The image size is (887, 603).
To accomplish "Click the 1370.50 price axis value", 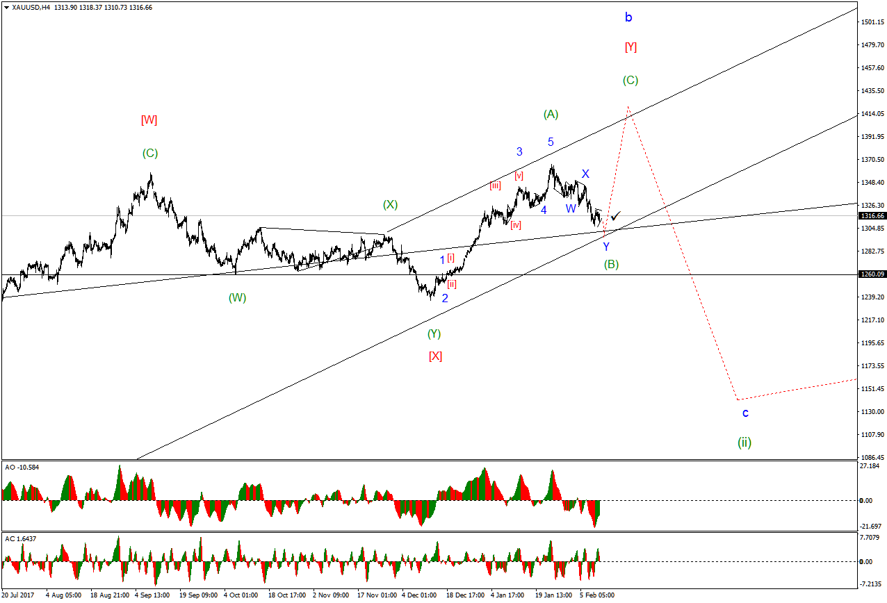I will point(872,160).
